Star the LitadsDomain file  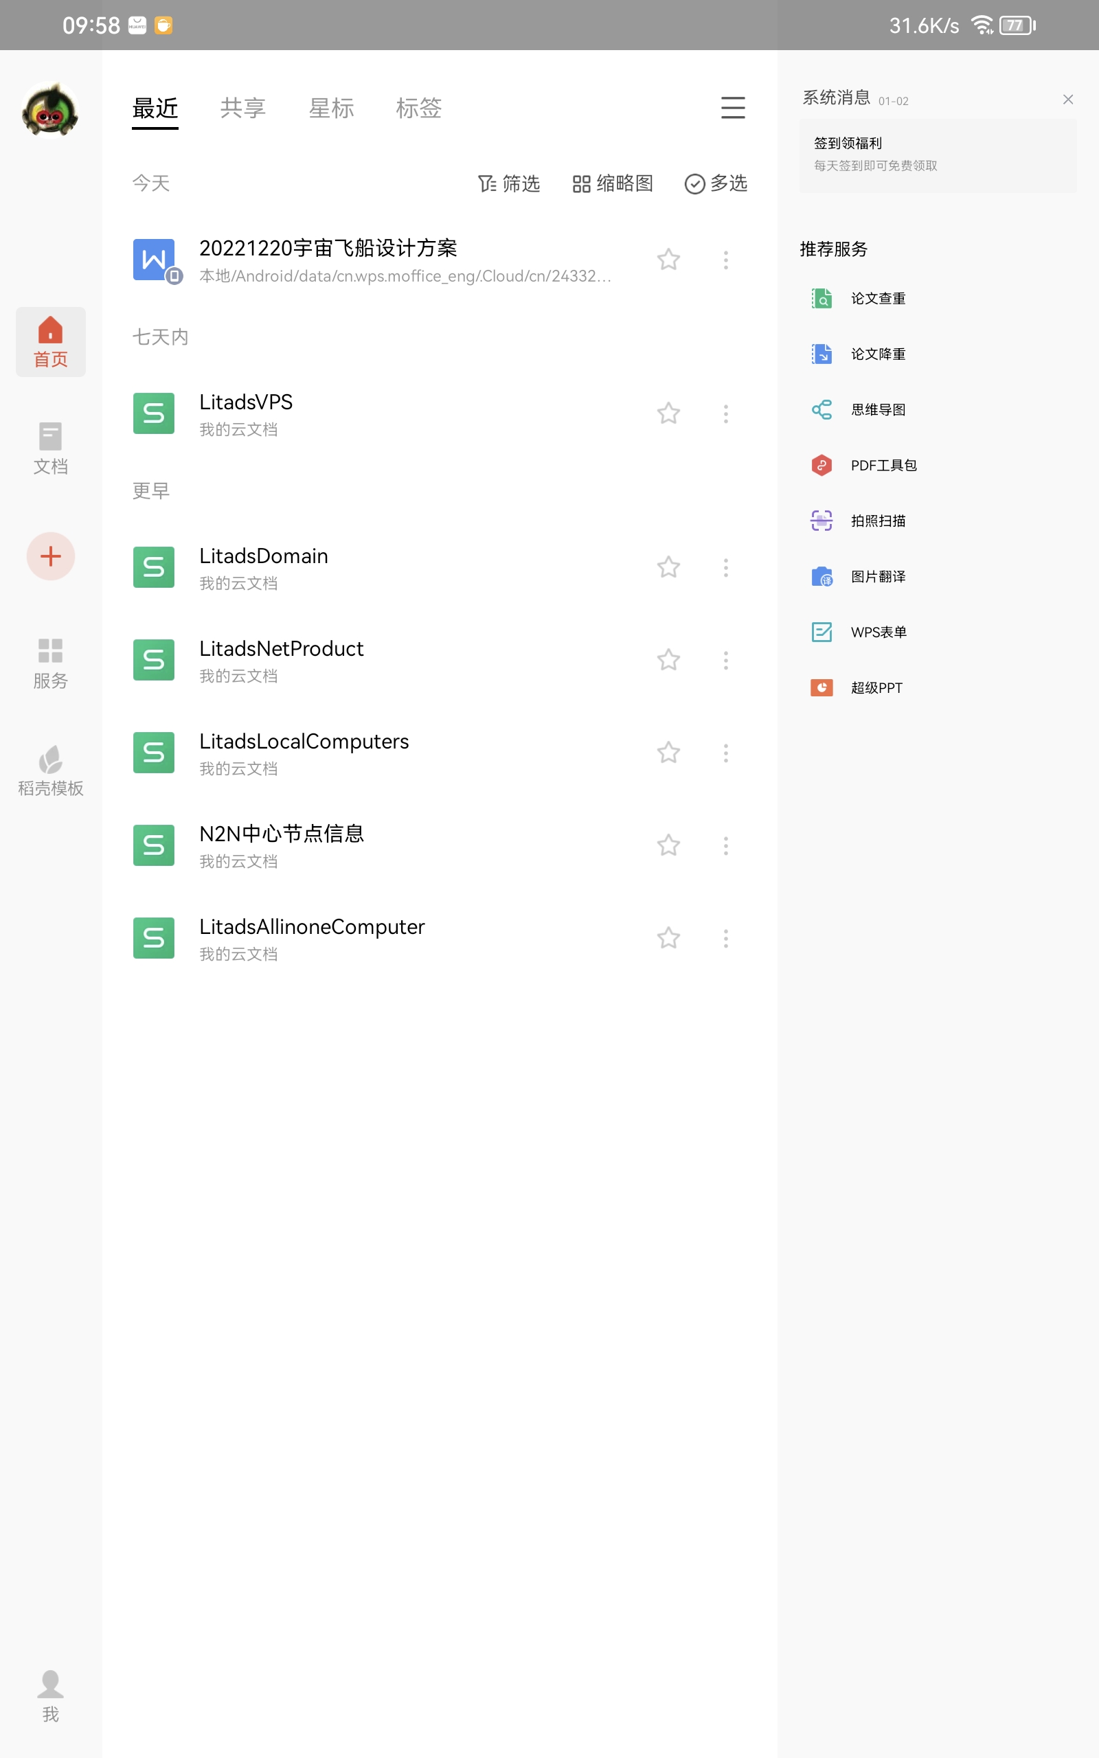click(x=668, y=567)
